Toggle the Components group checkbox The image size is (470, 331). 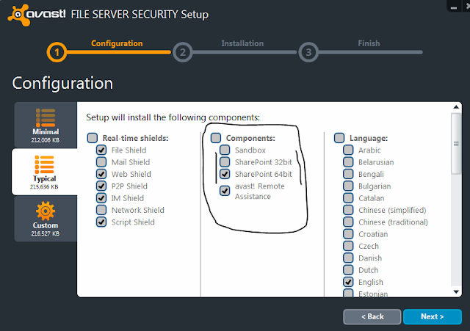coord(216,138)
